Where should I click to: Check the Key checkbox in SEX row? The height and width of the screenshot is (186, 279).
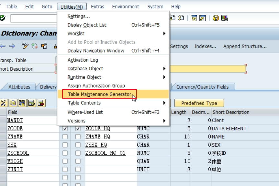coord(65,145)
